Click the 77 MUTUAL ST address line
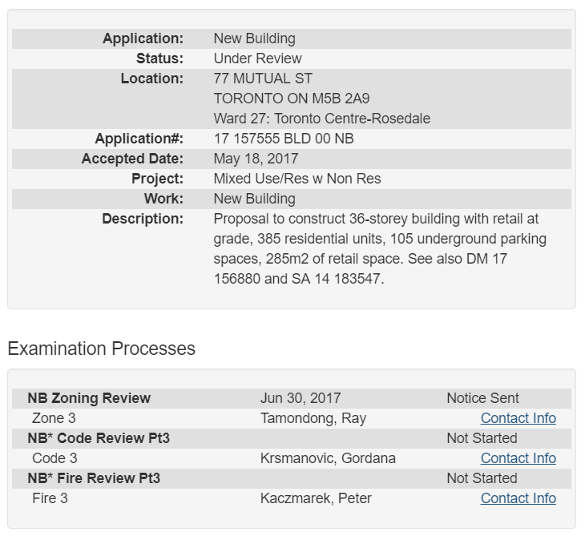 [x=263, y=79]
